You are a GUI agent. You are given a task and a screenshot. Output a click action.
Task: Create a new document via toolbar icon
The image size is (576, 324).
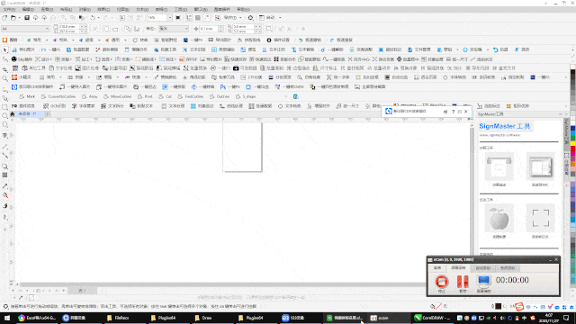coord(4,18)
